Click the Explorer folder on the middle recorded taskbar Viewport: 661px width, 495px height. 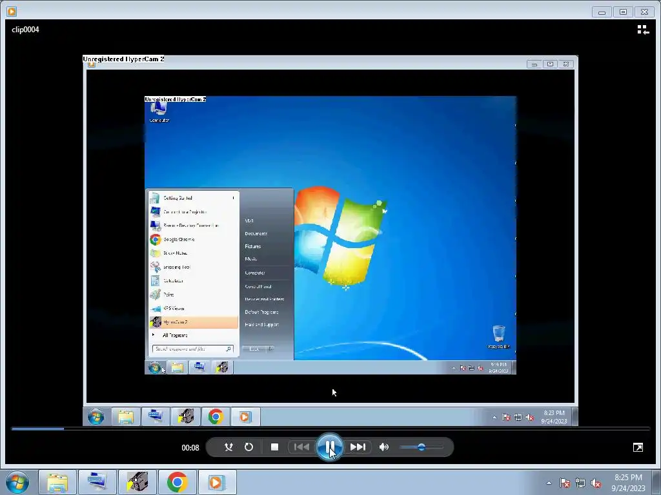(x=126, y=417)
